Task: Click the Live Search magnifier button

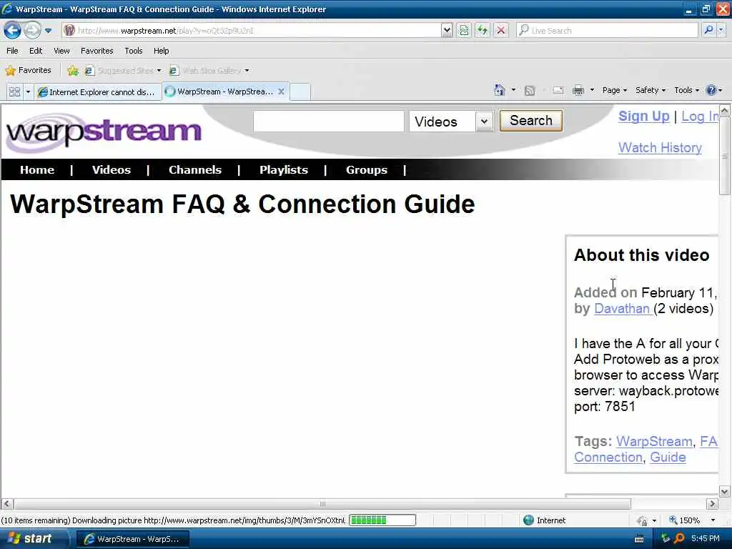Action: tap(708, 31)
